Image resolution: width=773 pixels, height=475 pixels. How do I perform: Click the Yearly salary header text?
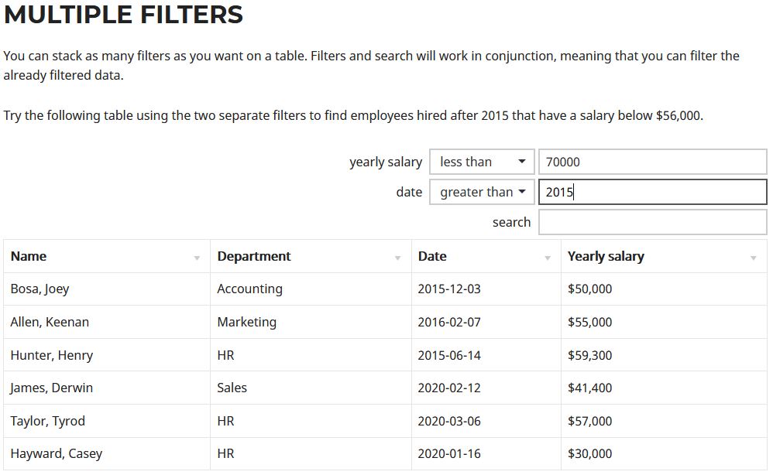[x=606, y=256]
